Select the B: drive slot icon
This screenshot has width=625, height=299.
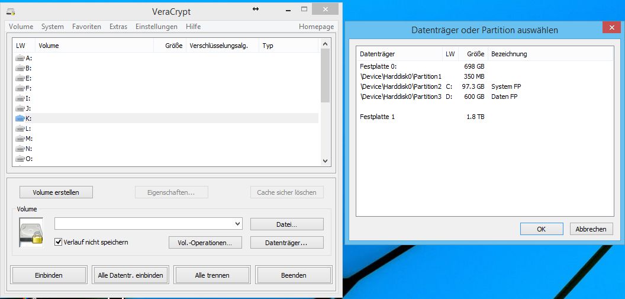(20, 68)
